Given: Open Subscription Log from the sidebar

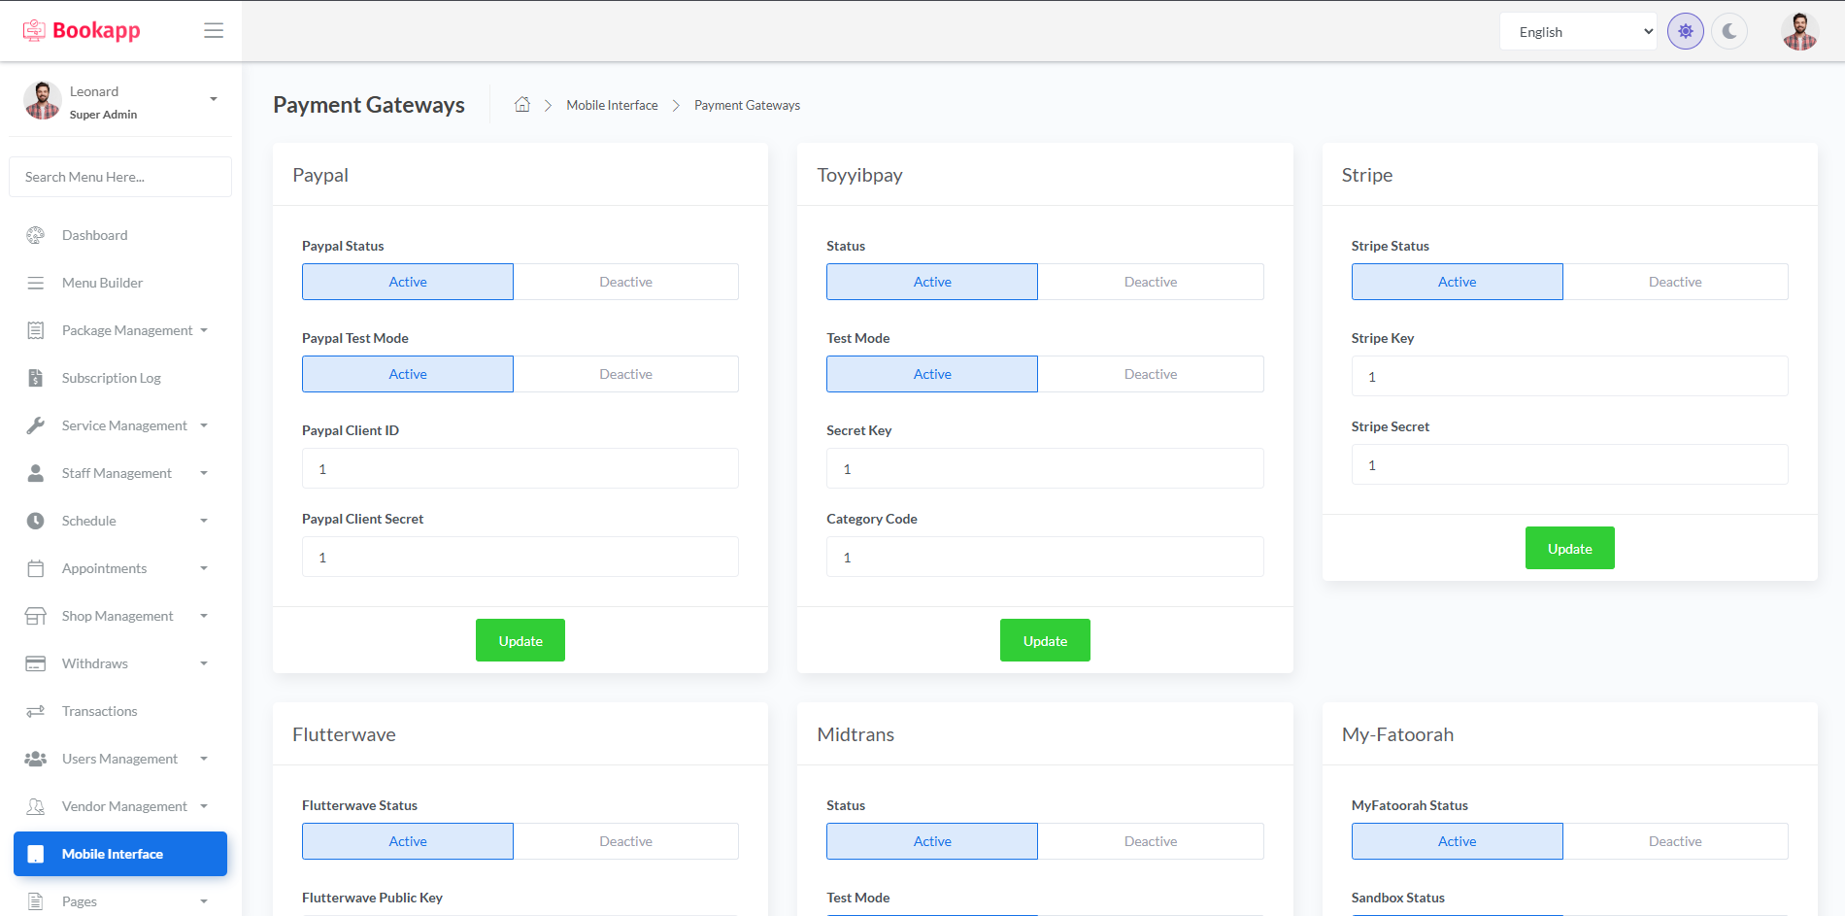Looking at the screenshot, I should (111, 378).
